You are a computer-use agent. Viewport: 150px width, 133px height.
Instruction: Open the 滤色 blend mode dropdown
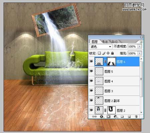pos(101,46)
